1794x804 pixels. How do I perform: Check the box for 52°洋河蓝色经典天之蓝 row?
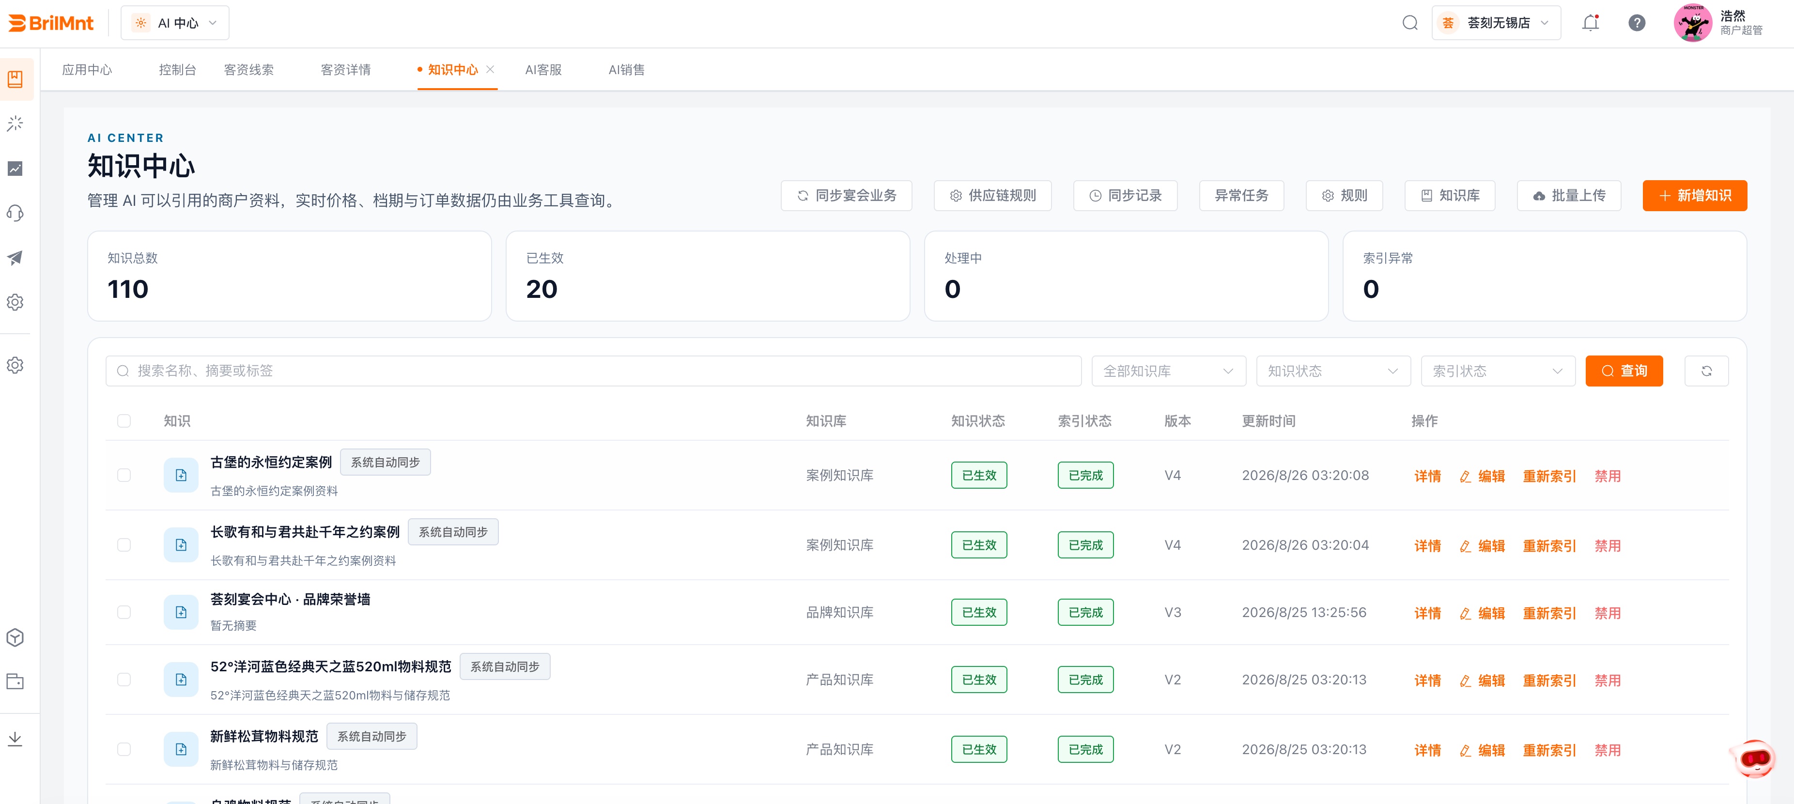point(124,680)
